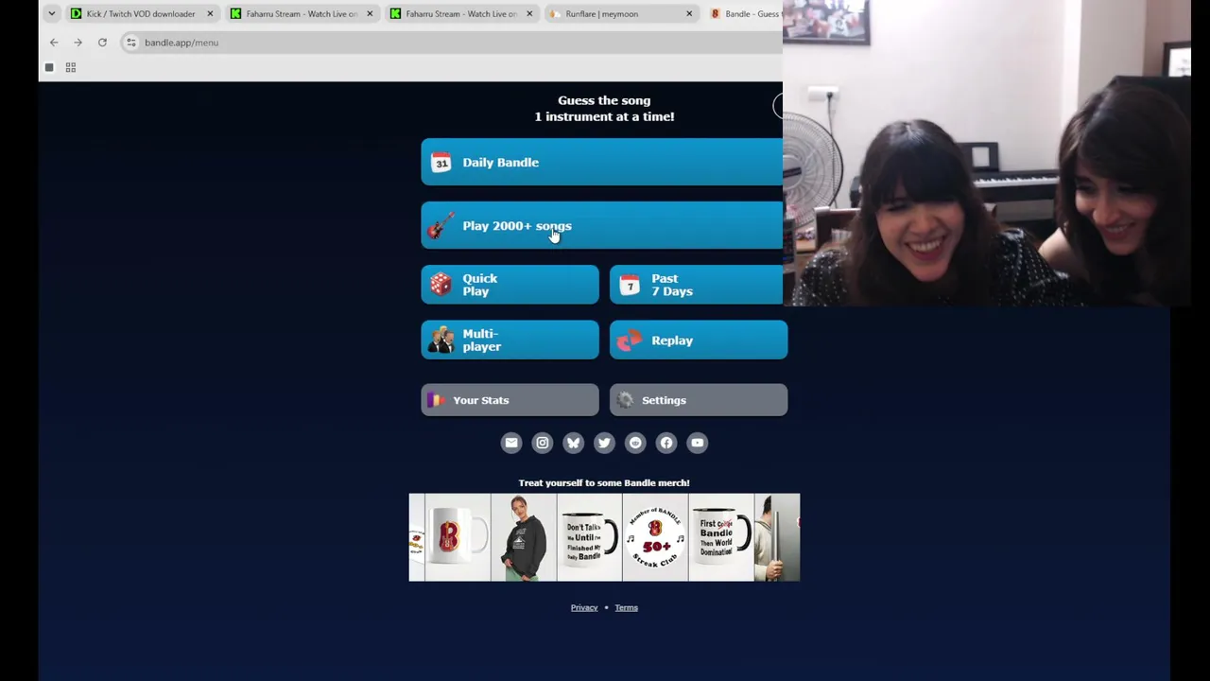View site information icon in address bar
The width and height of the screenshot is (1210, 681).
(x=131, y=43)
